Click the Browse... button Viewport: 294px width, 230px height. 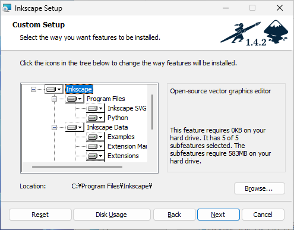pos(260,188)
